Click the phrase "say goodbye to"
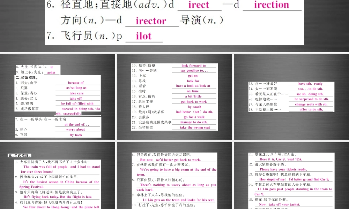Image resolution: width=349 pixels, height=209 pixels. (x=194, y=70)
